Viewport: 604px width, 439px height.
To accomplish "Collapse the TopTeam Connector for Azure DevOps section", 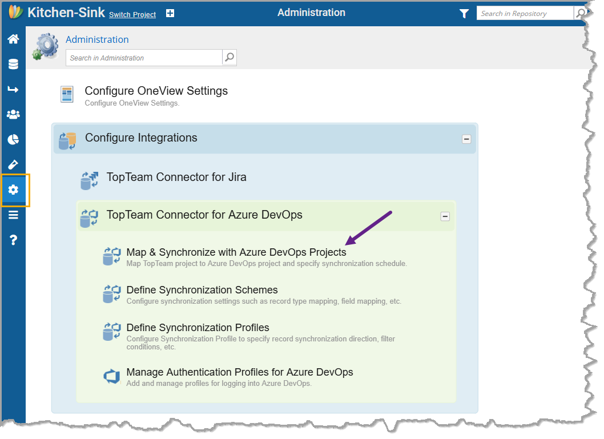I will tap(445, 216).
